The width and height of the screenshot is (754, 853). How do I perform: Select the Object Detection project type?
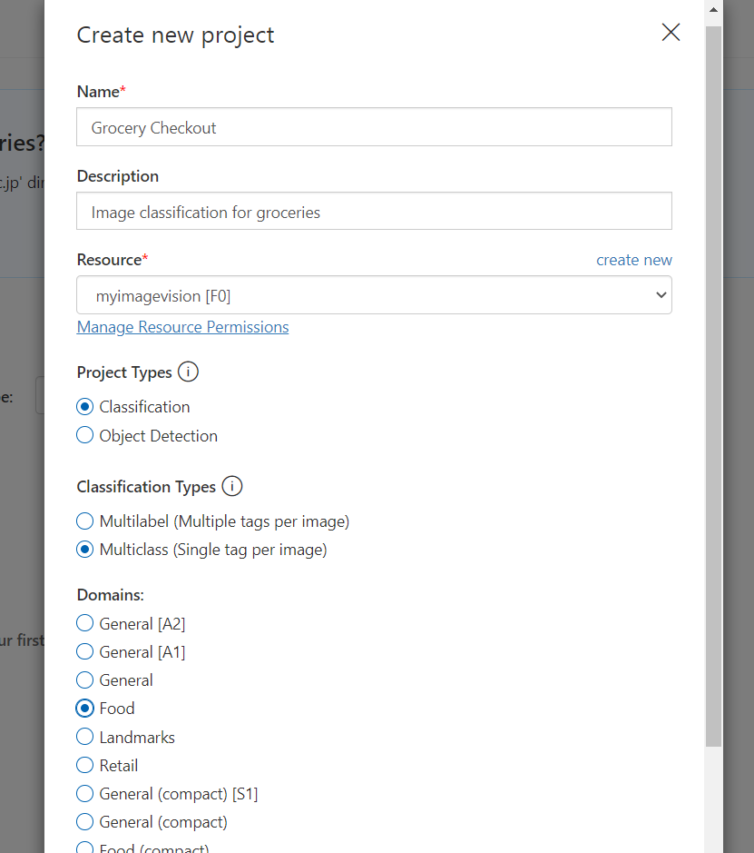[x=84, y=435]
